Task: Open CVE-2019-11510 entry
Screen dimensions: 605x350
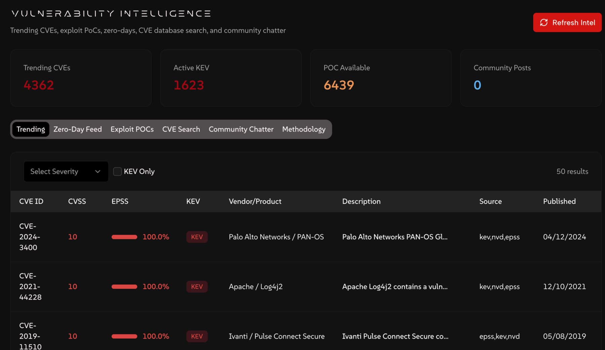Action: coord(30,336)
